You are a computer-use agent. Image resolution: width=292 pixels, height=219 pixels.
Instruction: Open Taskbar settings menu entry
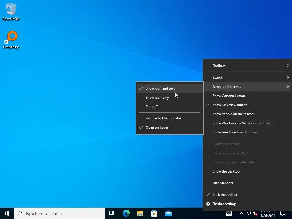pos(247,204)
